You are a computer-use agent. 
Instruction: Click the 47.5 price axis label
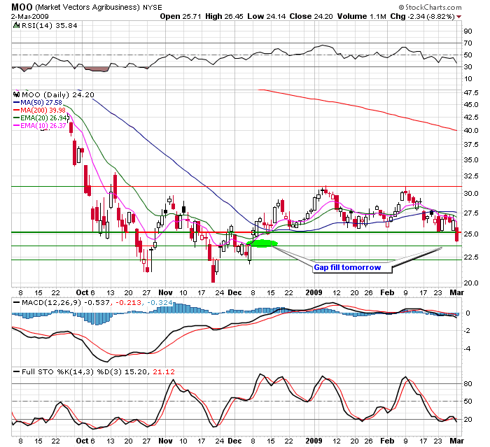pyautogui.click(x=471, y=93)
